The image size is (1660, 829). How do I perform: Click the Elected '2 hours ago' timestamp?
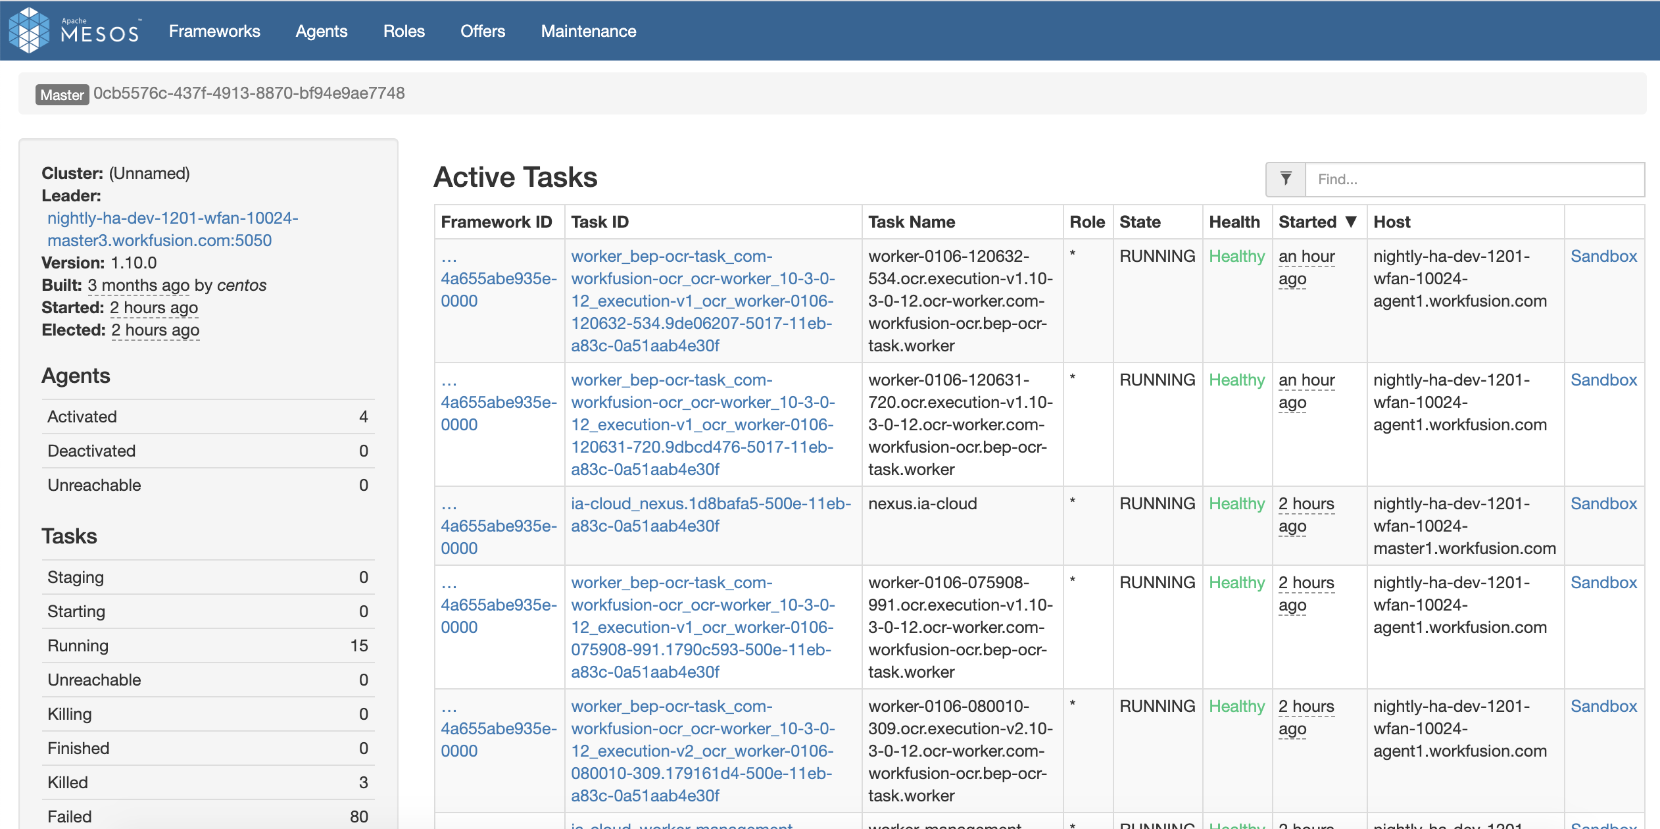click(155, 330)
